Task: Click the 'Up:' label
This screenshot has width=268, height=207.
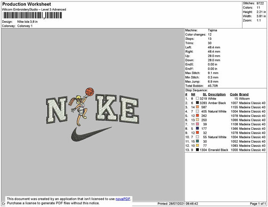Action: point(188,56)
